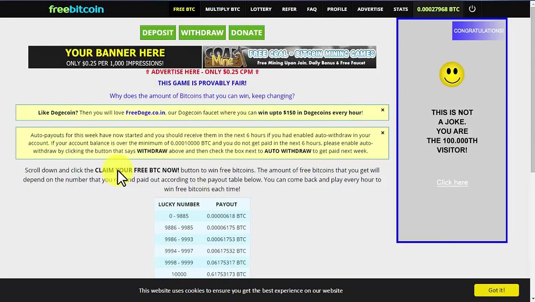
Task: Open the FreeDoge.co.in link
Action: [x=145, y=112]
